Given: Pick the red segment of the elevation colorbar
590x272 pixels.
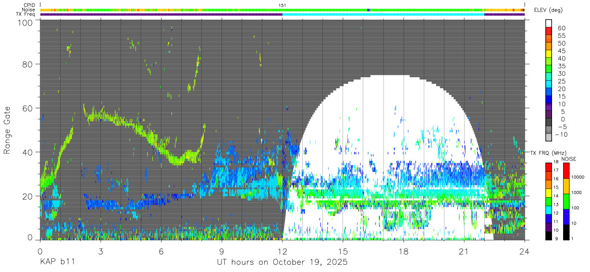Looking at the screenshot, I should tap(549, 31).
